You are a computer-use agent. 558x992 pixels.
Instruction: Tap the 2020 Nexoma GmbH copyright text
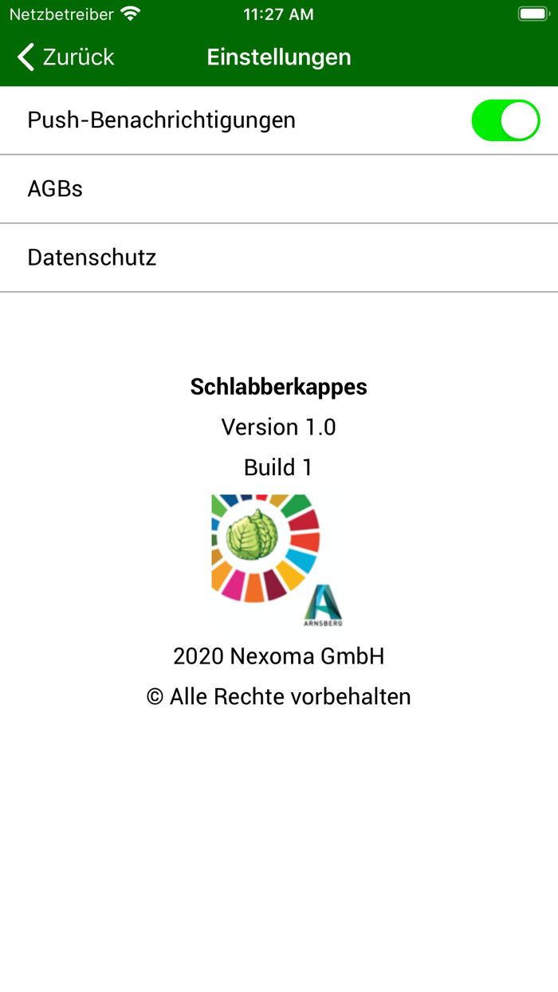pos(278,655)
